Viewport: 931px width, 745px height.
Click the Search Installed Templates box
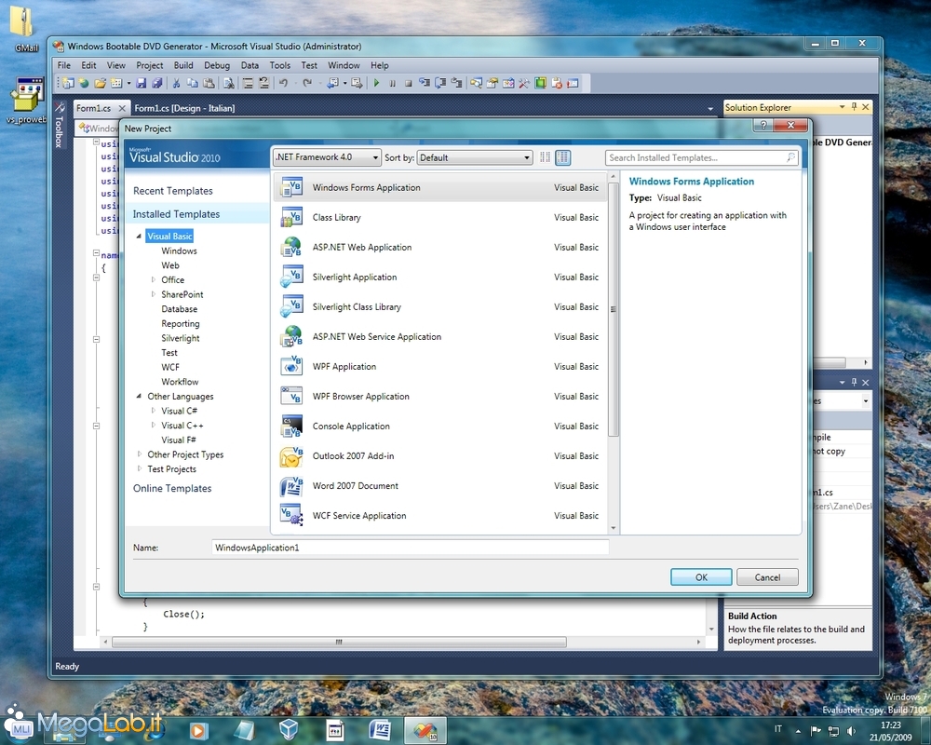tap(701, 157)
